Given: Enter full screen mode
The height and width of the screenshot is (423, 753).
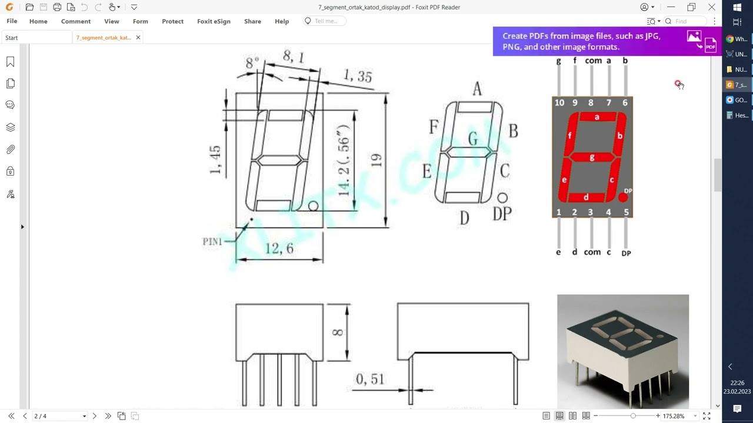Looking at the screenshot, I should coord(707,416).
